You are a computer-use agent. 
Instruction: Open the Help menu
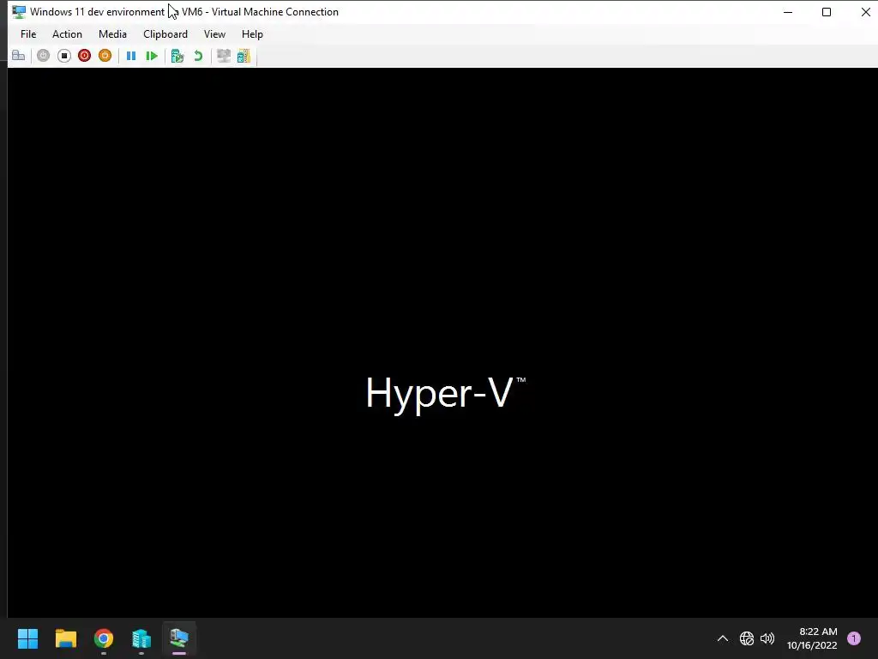(252, 34)
